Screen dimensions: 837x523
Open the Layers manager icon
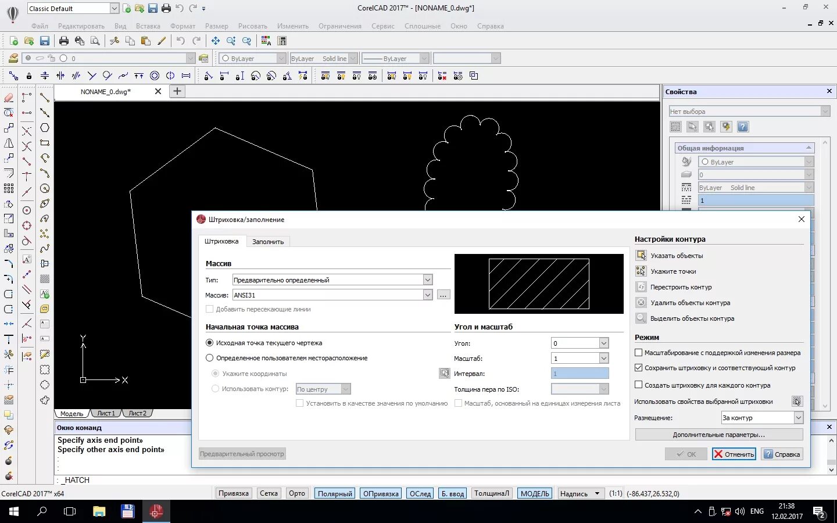coord(13,58)
